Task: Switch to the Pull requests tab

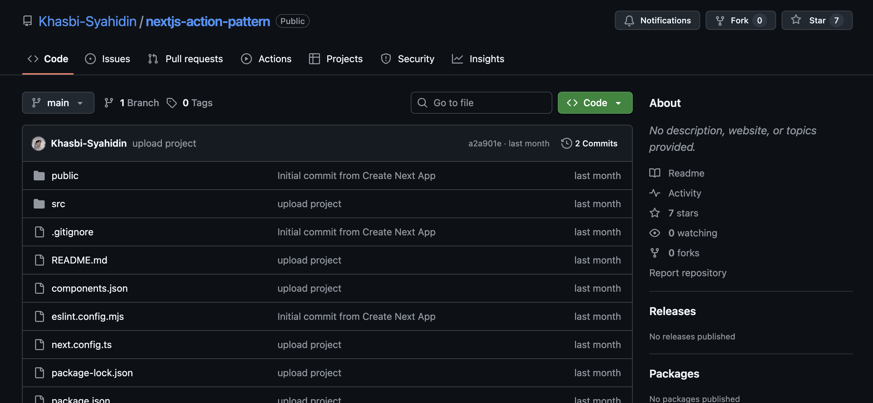Action: [194, 59]
